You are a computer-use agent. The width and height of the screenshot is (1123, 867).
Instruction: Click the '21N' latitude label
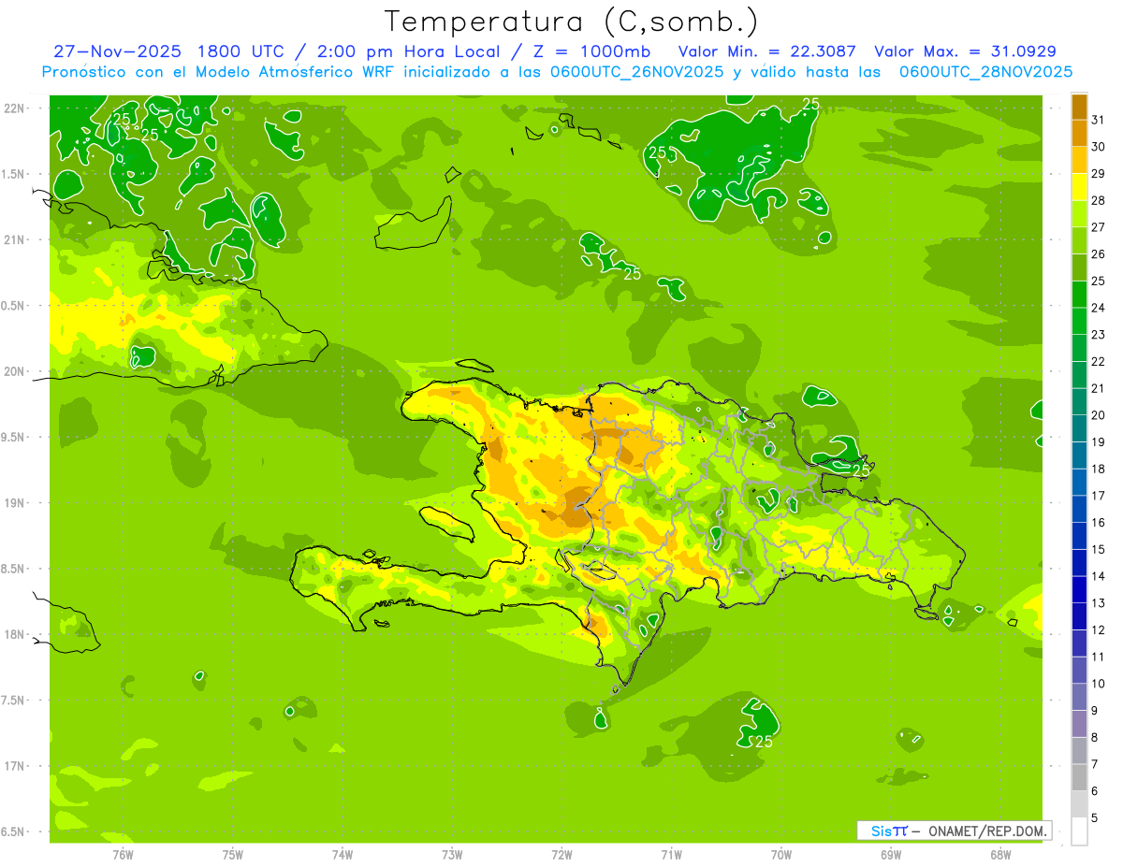coord(15,239)
